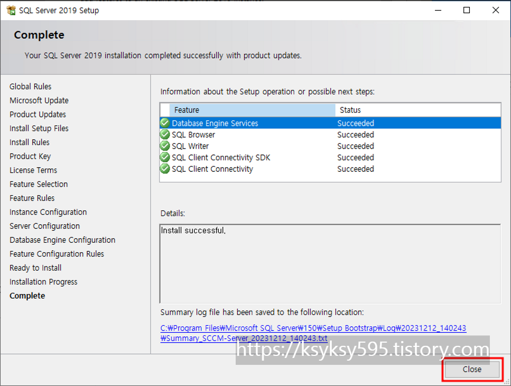This screenshot has width=511, height=386.
Task: Click the Status column header
Action: coord(418,110)
